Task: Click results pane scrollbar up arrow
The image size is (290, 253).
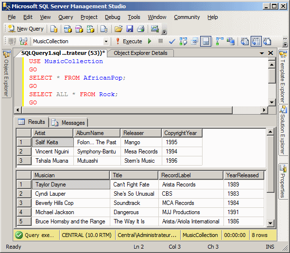Action: [270, 132]
